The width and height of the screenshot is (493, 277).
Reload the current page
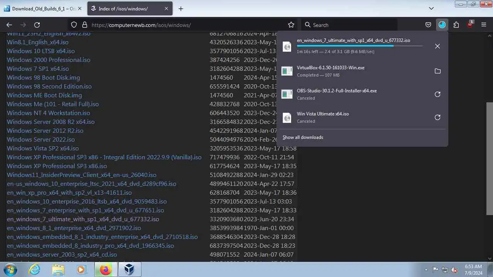coord(37,25)
